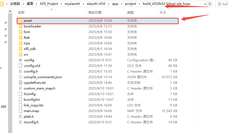Click the compile_commands.json file icon

(20, 77)
